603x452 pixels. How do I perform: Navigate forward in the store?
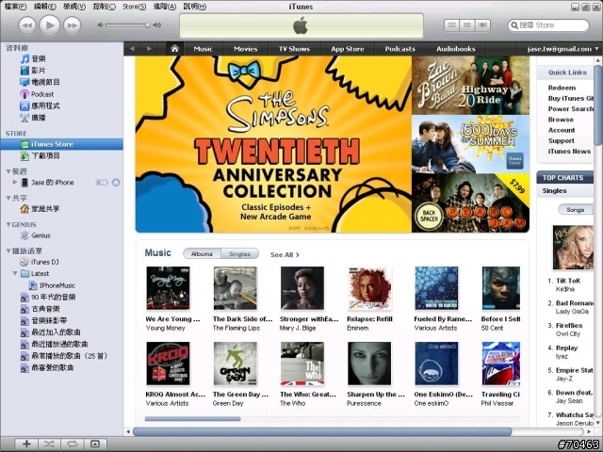pyautogui.click(x=149, y=49)
